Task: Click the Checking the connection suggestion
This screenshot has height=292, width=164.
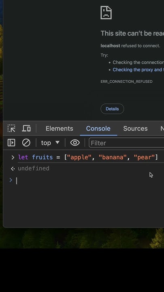Action: point(138,62)
